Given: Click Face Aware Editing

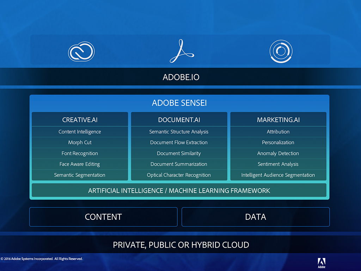Looking at the screenshot, I should click(x=80, y=164).
